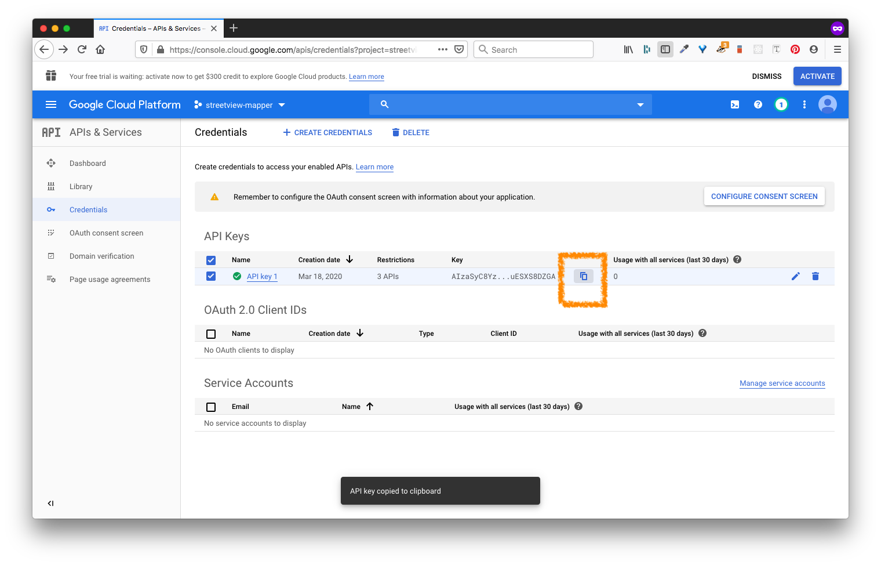Click the pencil edit icon for API key 1
881x565 pixels.
pyautogui.click(x=795, y=276)
